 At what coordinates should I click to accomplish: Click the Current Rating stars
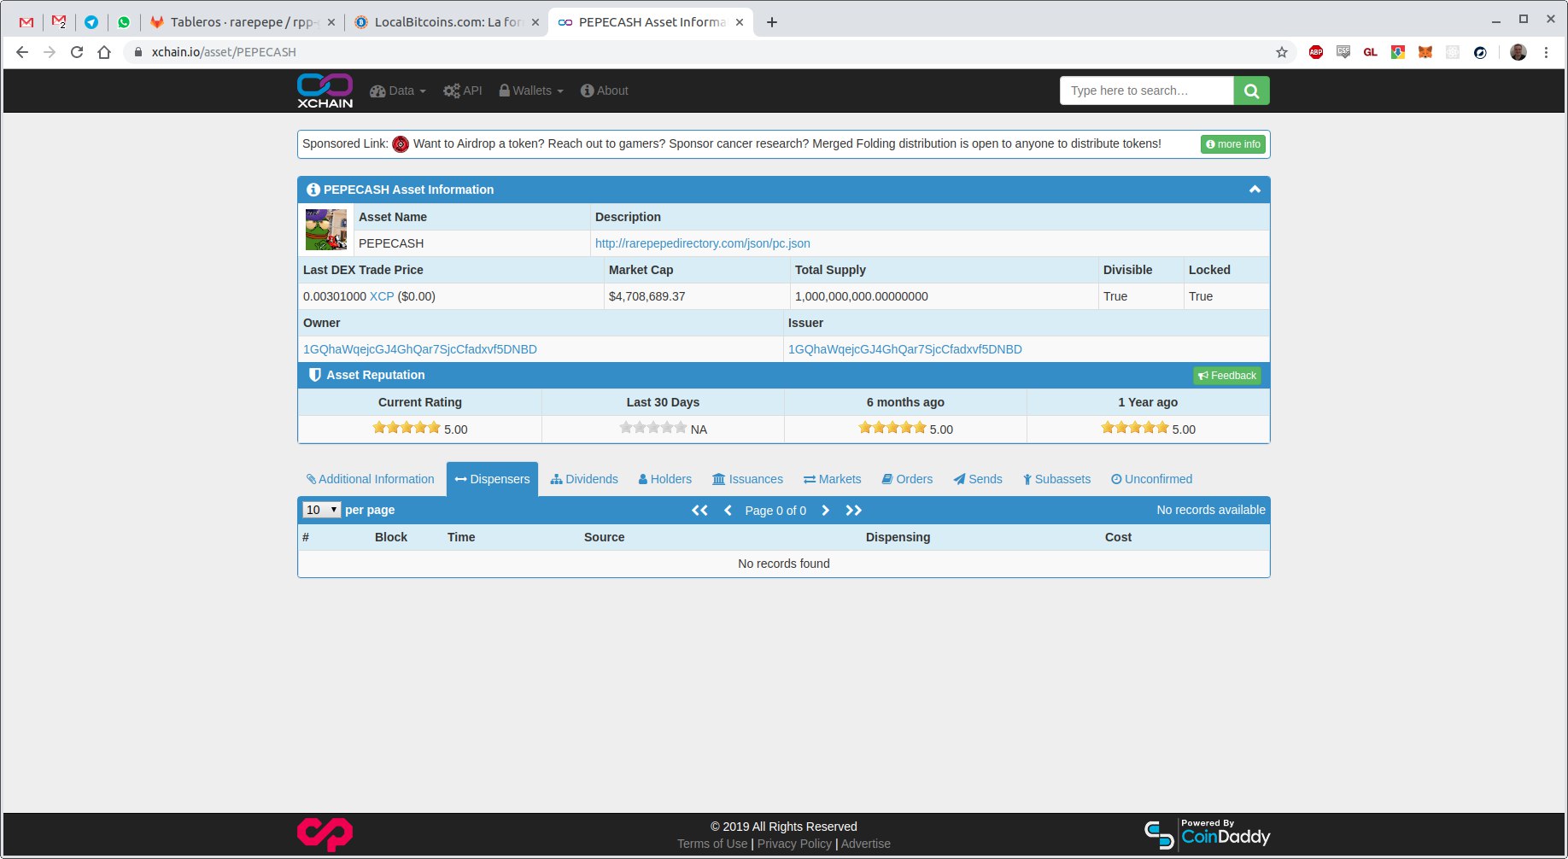coord(407,428)
